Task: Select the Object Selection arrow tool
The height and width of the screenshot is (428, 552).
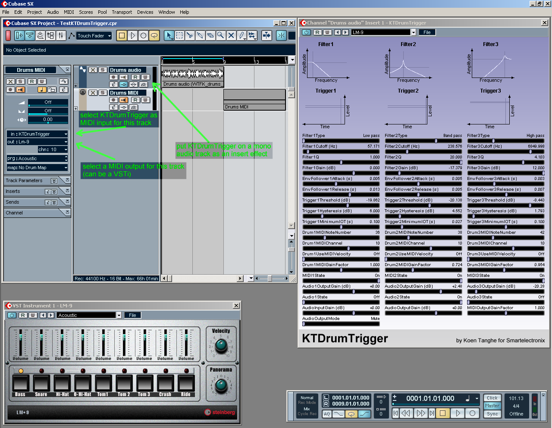Action: pyautogui.click(x=169, y=36)
